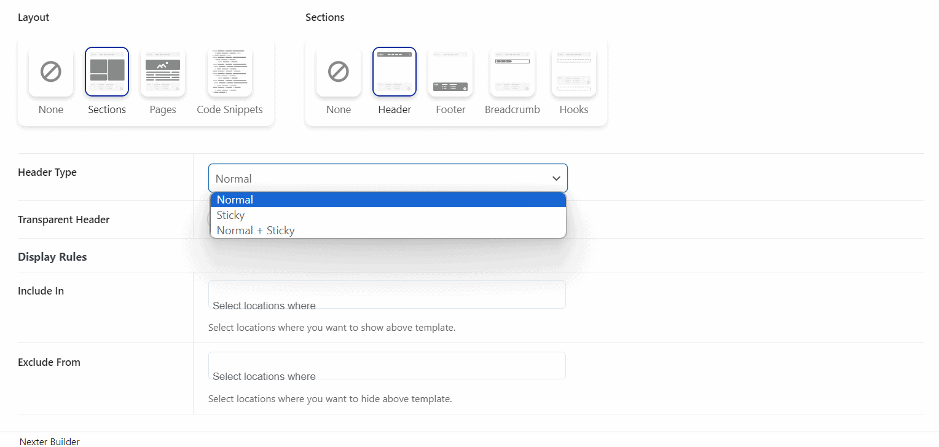
Task: Click the Header Type label
Action: click(47, 172)
